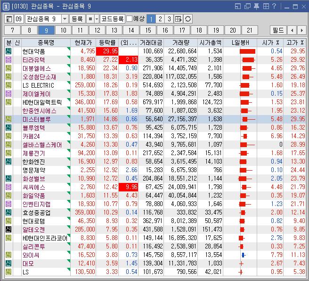309x281 pixels.
Task: Click the screen layout icon in title bar
Action: click(238, 6)
